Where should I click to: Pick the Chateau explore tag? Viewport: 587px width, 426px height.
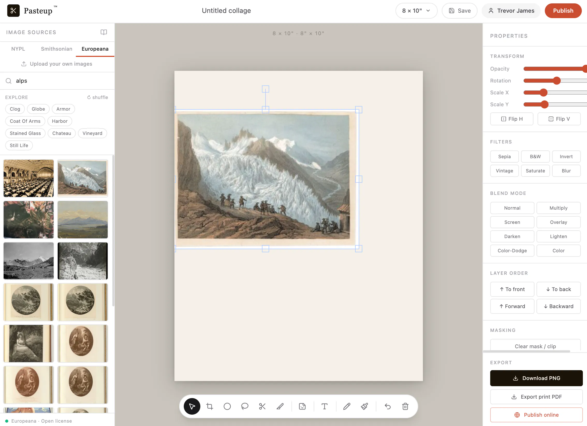pyautogui.click(x=62, y=133)
